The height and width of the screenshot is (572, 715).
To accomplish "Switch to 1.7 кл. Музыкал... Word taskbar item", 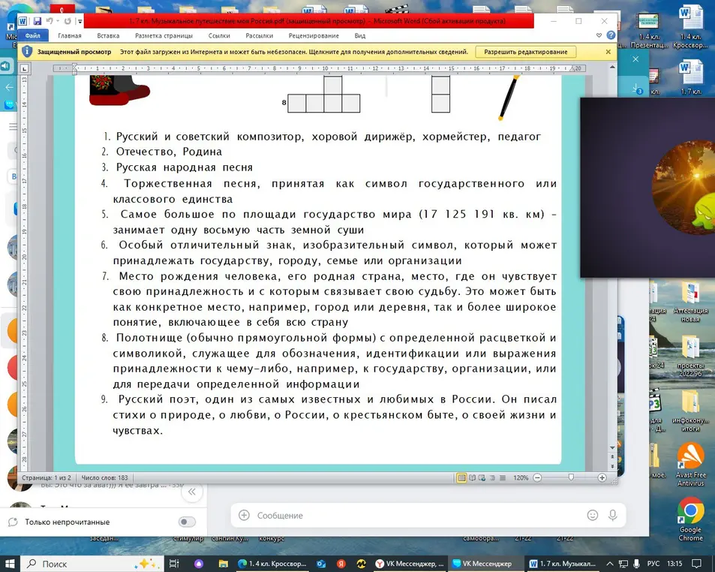I will [563, 564].
